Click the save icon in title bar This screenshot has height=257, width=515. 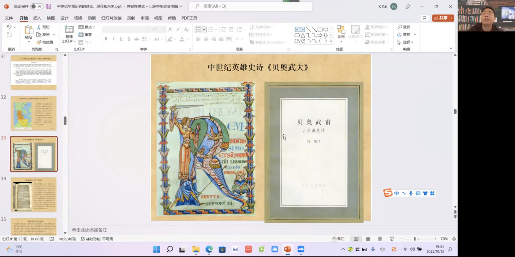(49, 6)
